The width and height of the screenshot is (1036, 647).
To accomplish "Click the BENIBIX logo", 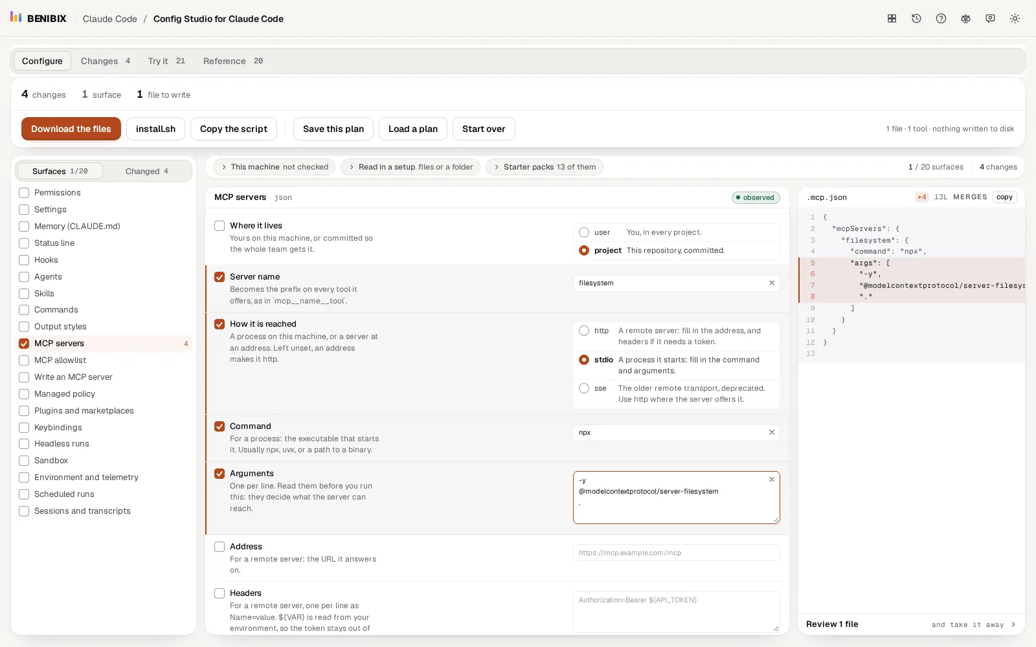I will (x=38, y=18).
